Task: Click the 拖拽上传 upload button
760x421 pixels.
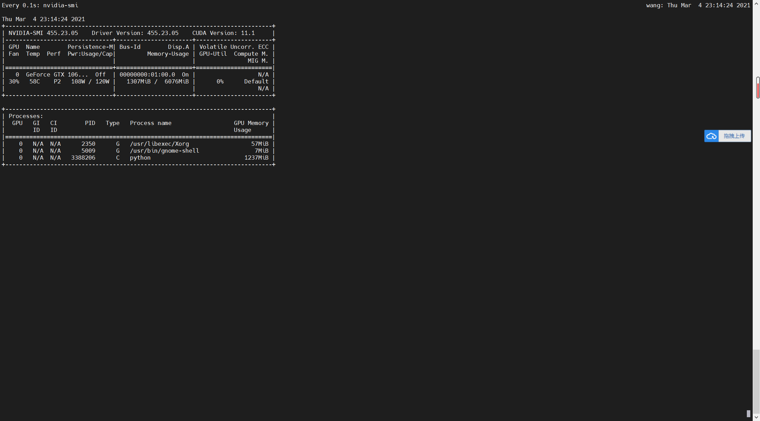Action: pos(735,136)
